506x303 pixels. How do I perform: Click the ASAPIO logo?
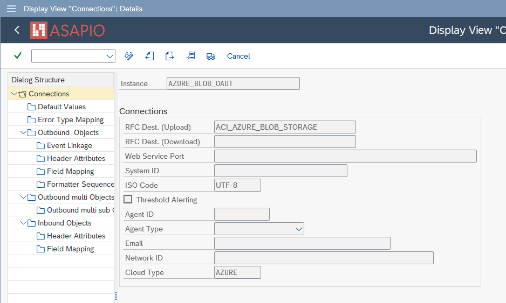coord(67,30)
